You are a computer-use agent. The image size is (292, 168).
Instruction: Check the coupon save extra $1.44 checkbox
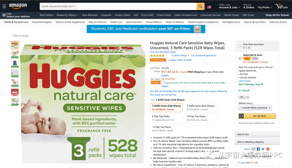coord(163,82)
